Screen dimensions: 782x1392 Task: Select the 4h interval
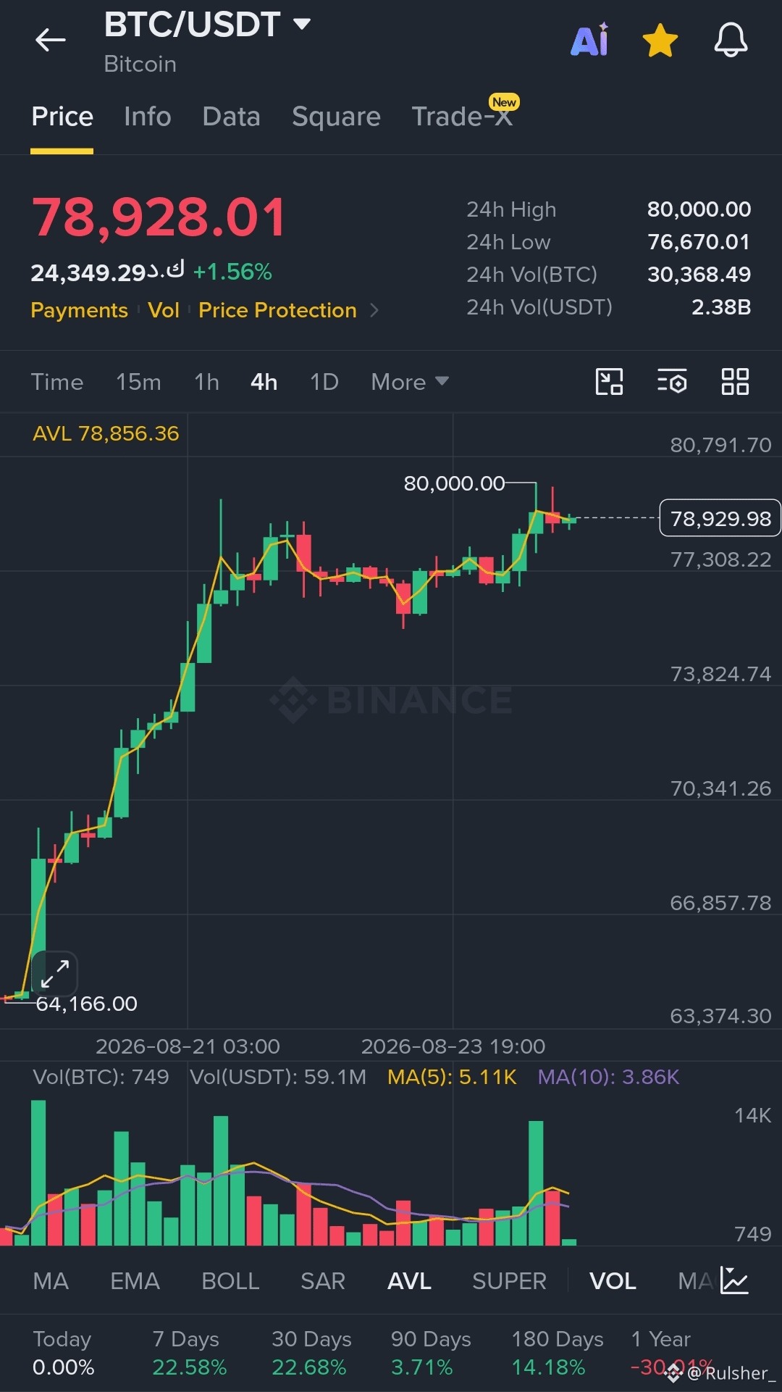point(264,382)
